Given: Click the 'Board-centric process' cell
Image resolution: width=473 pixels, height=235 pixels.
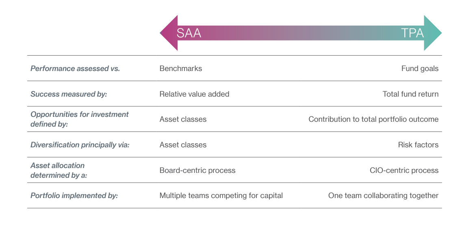Looking at the screenshot, I should coord(197,170).
